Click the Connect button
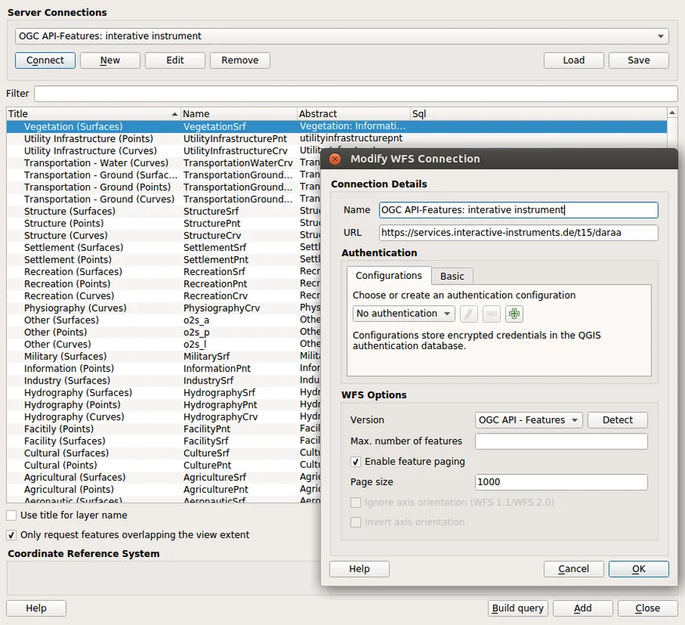The image size is (685, 625). click(45, 60)
